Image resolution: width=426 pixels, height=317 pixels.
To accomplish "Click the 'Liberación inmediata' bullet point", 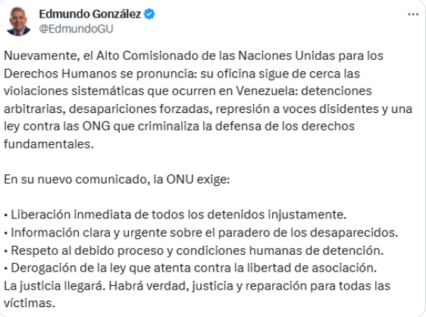I will [175, 215].
